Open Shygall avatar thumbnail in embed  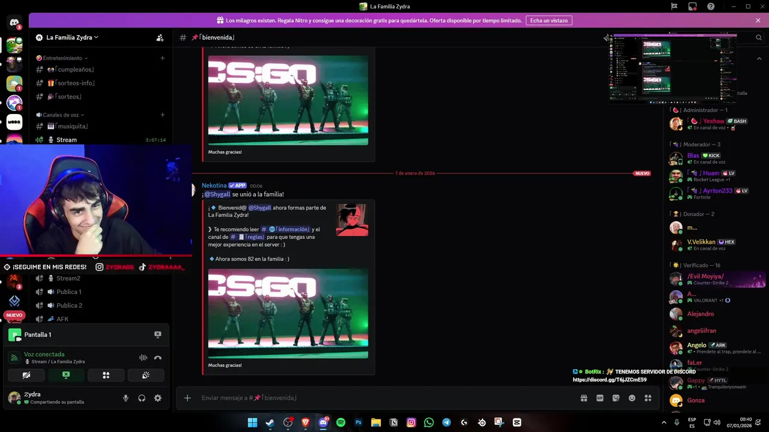(352, 220)
